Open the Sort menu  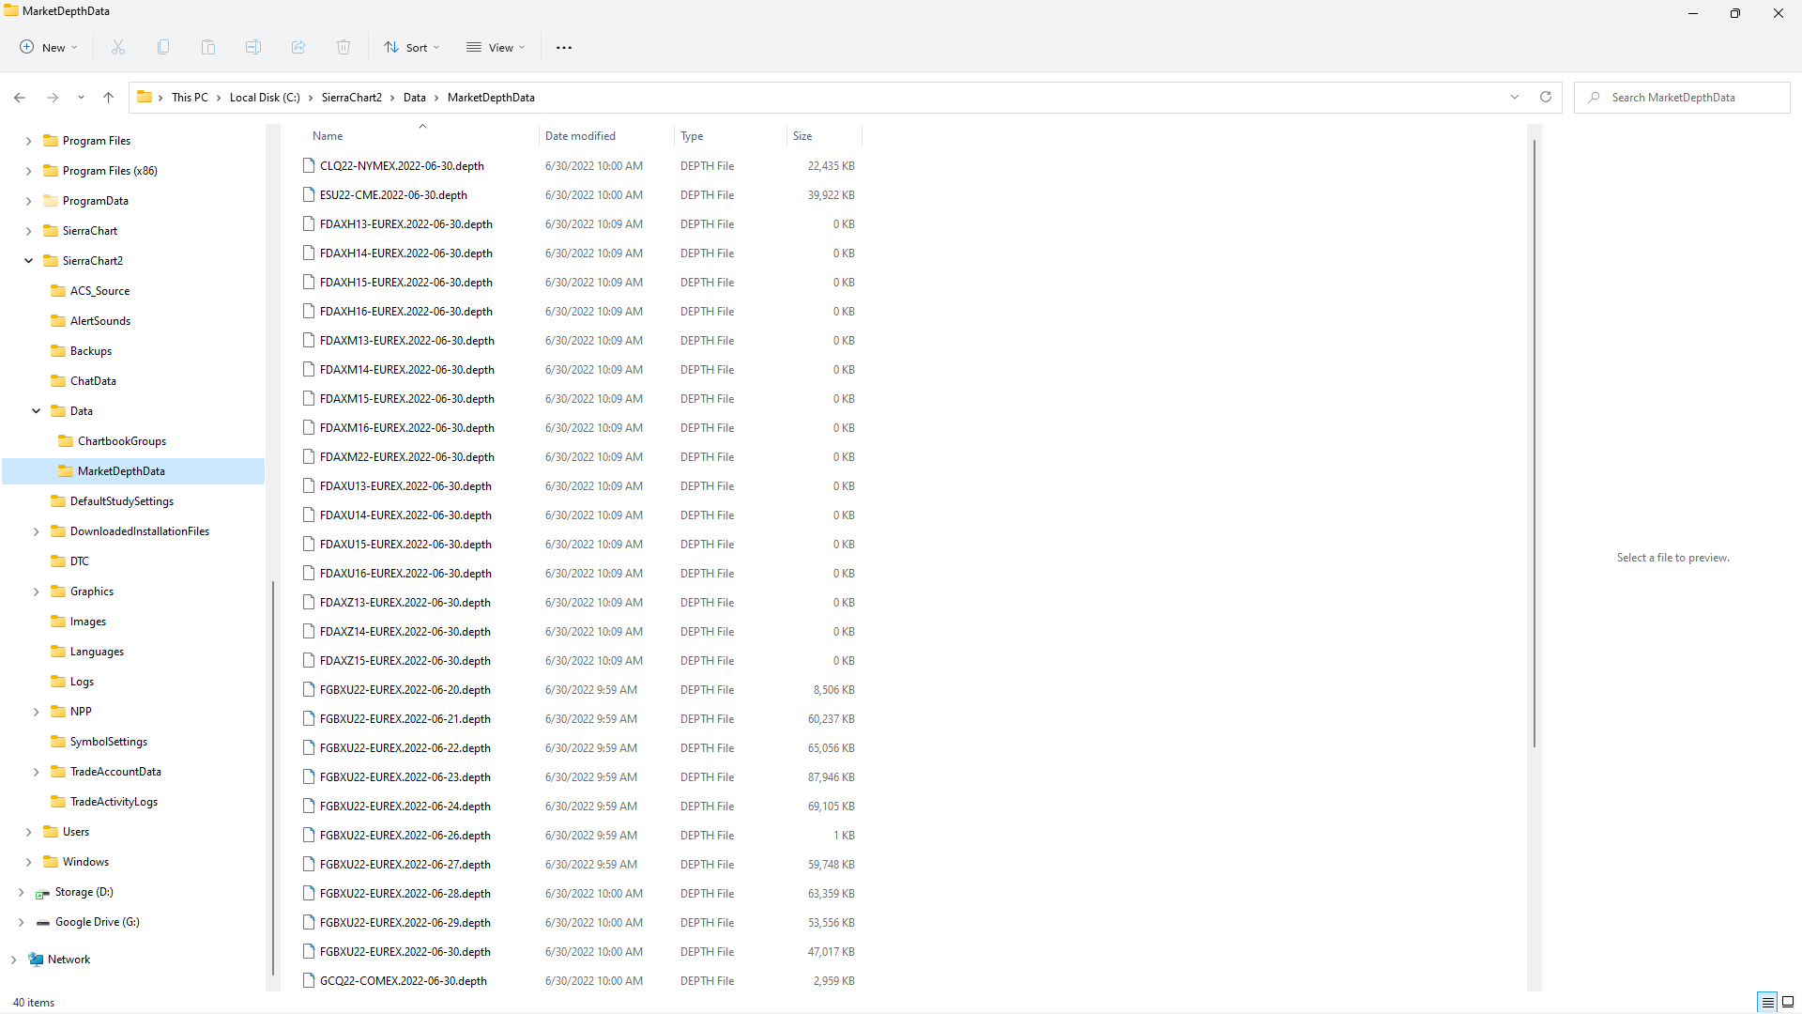(x=412, y=48)
